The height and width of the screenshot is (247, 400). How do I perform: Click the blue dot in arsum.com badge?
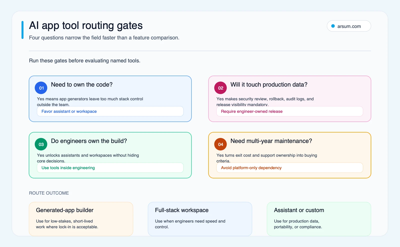(333, 26)
